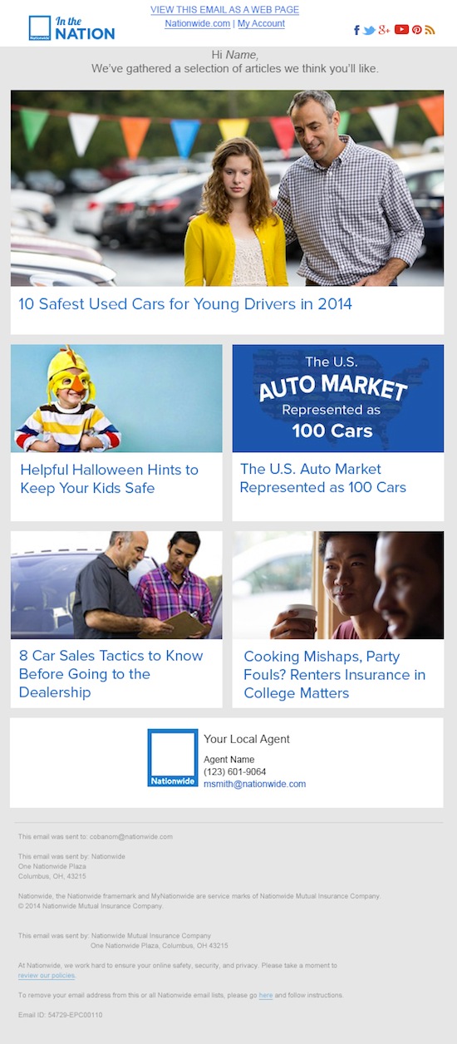Open View This Email as a Web Page

point(224,10)
